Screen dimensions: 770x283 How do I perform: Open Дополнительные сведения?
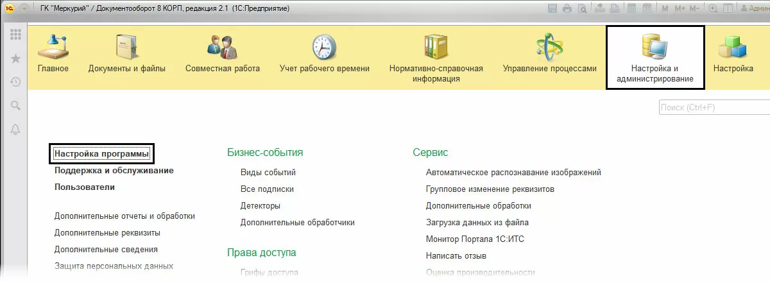(x=106, y=249)
